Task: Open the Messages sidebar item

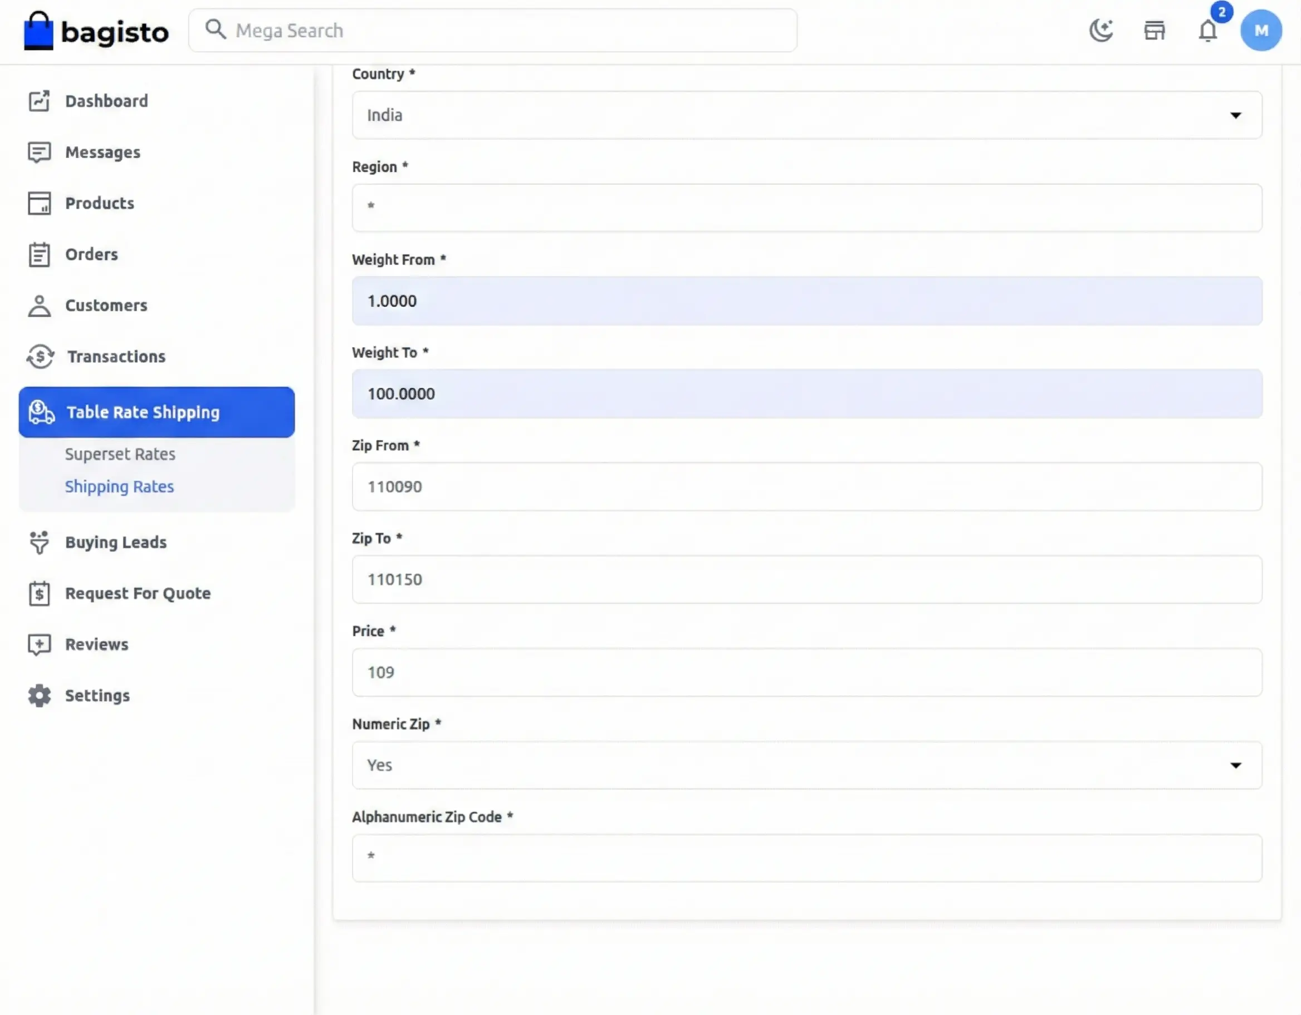Action: tap(102, 152)
